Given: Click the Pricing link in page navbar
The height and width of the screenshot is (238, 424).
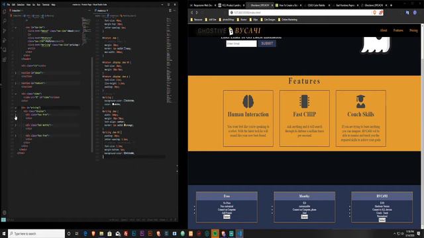Looking at the screenshot, I should point(413,30).
